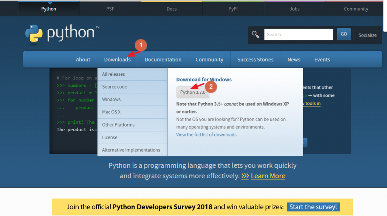Open the Community item in main navigation
The image size is (387, 216).
[209, 60]
